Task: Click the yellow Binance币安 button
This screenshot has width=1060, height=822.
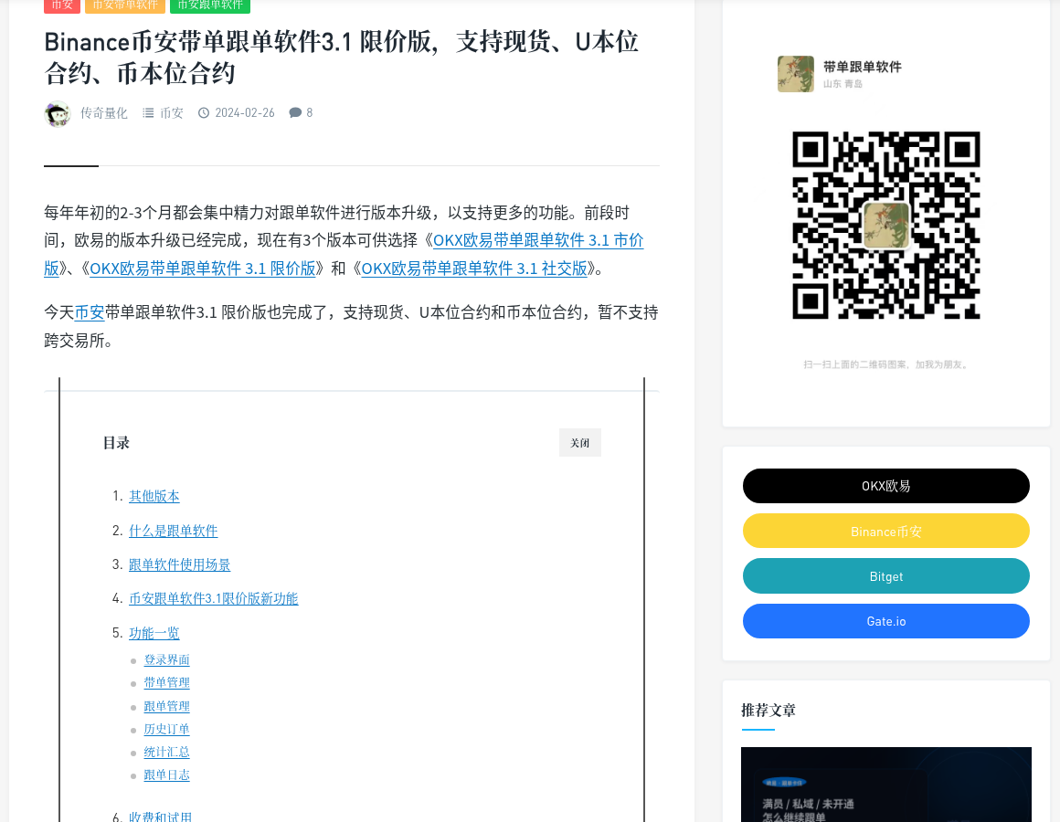Action: pos(886,531)
